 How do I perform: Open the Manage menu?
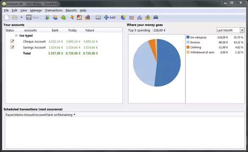(x=36, y=11)
